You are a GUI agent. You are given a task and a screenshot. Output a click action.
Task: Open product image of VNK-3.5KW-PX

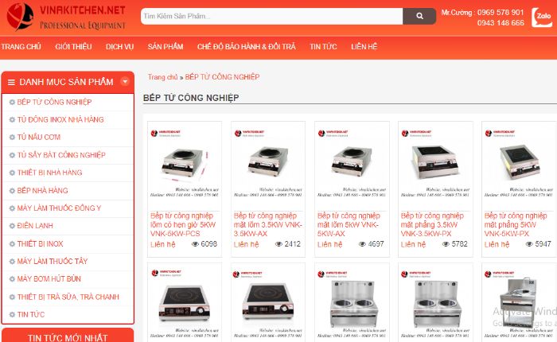pyautogui.click(x=435, y=164)
